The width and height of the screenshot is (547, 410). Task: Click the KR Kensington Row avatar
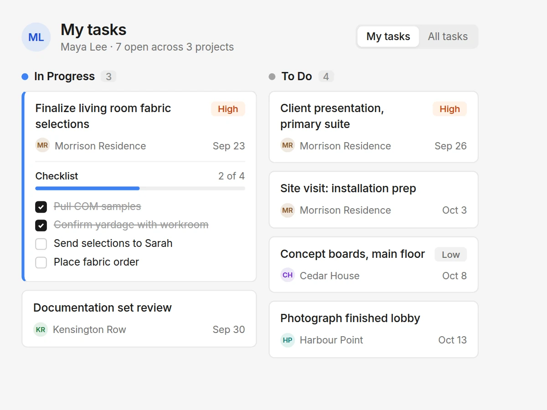[41, 329]
